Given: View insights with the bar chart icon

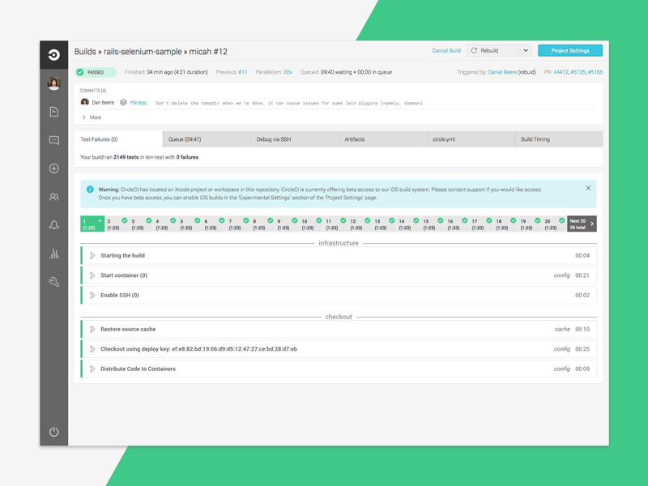Looking at the screenshot, I should click(53, 254).
